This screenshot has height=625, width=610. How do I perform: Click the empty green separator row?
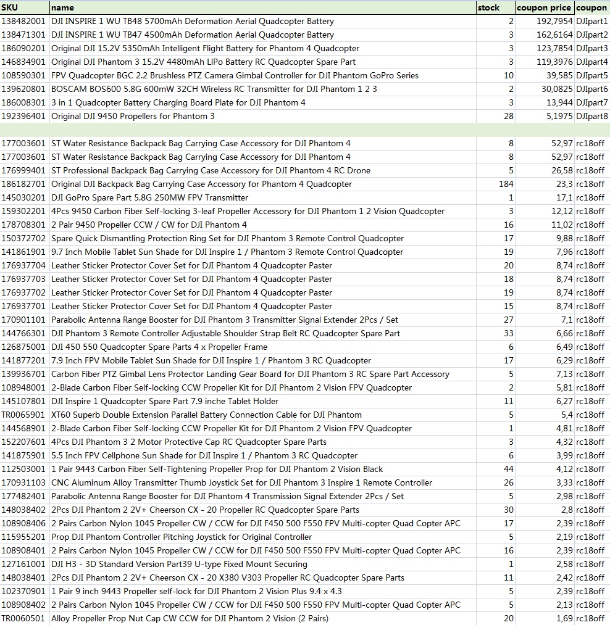pos(305,130)
